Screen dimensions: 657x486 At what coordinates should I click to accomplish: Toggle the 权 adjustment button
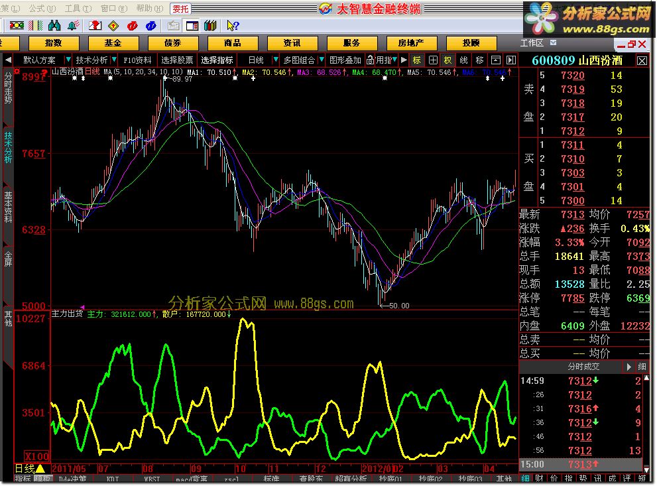[x=448, y=60]
